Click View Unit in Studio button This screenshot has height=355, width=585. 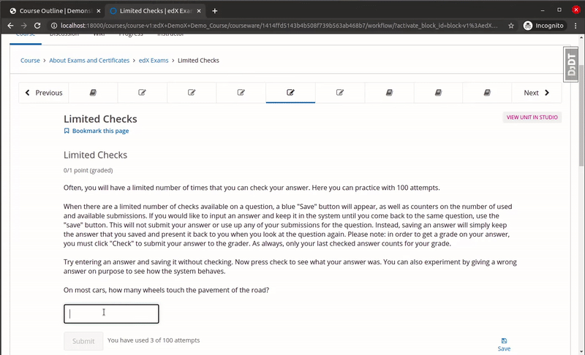(x=532, y=118)
